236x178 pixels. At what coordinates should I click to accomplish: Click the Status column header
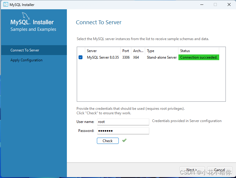pos(199,51)
